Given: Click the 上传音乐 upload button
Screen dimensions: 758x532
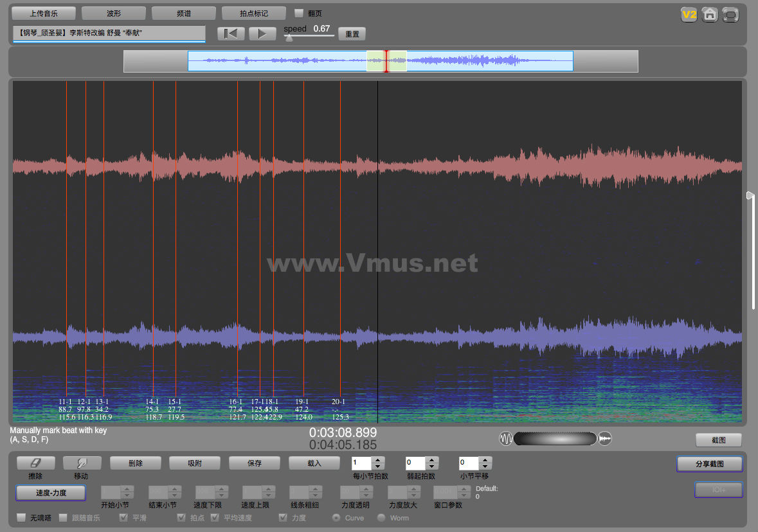Looking at the screenshot, I should (x=44, y=13).
